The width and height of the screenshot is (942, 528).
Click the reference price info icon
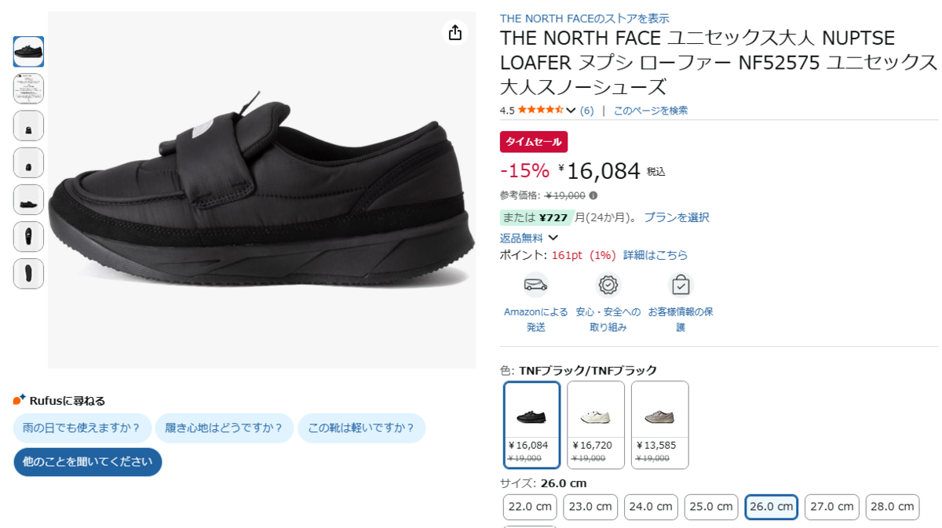click(593, 195)
